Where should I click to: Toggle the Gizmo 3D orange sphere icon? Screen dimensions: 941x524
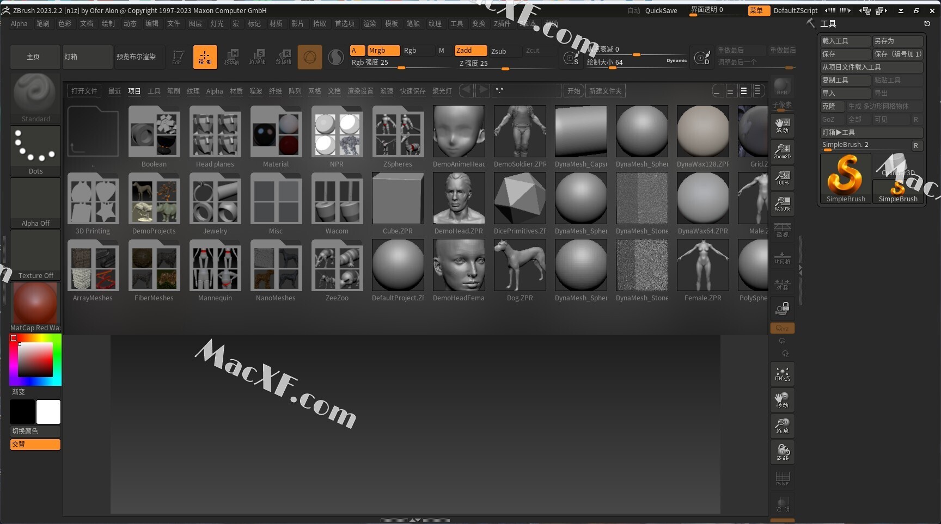[310, 57]
